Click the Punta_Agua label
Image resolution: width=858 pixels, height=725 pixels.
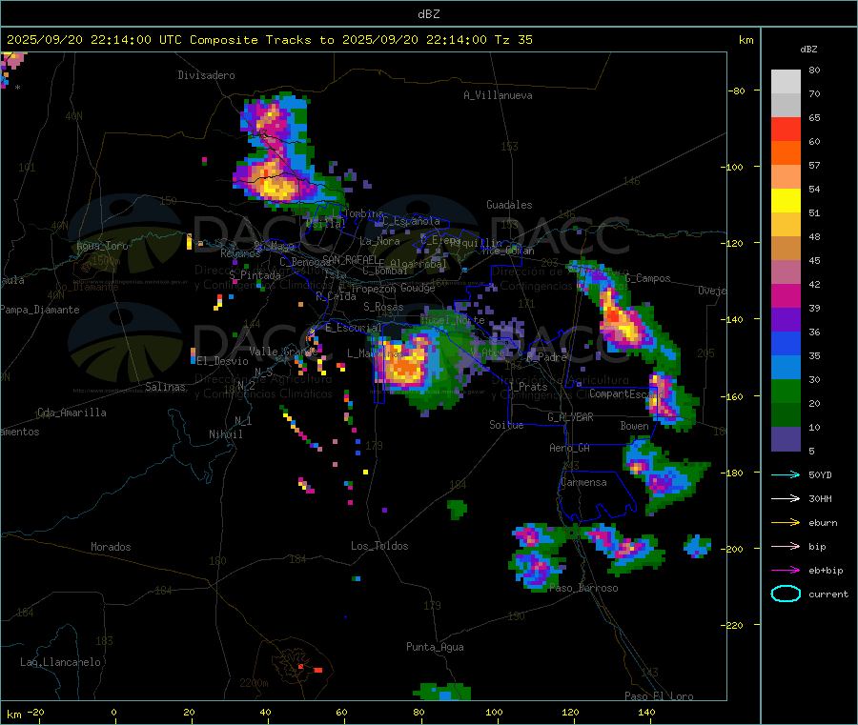point(435,647)
